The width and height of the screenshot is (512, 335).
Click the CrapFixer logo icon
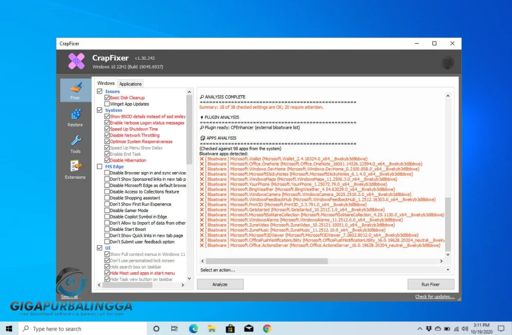(75, 60)
